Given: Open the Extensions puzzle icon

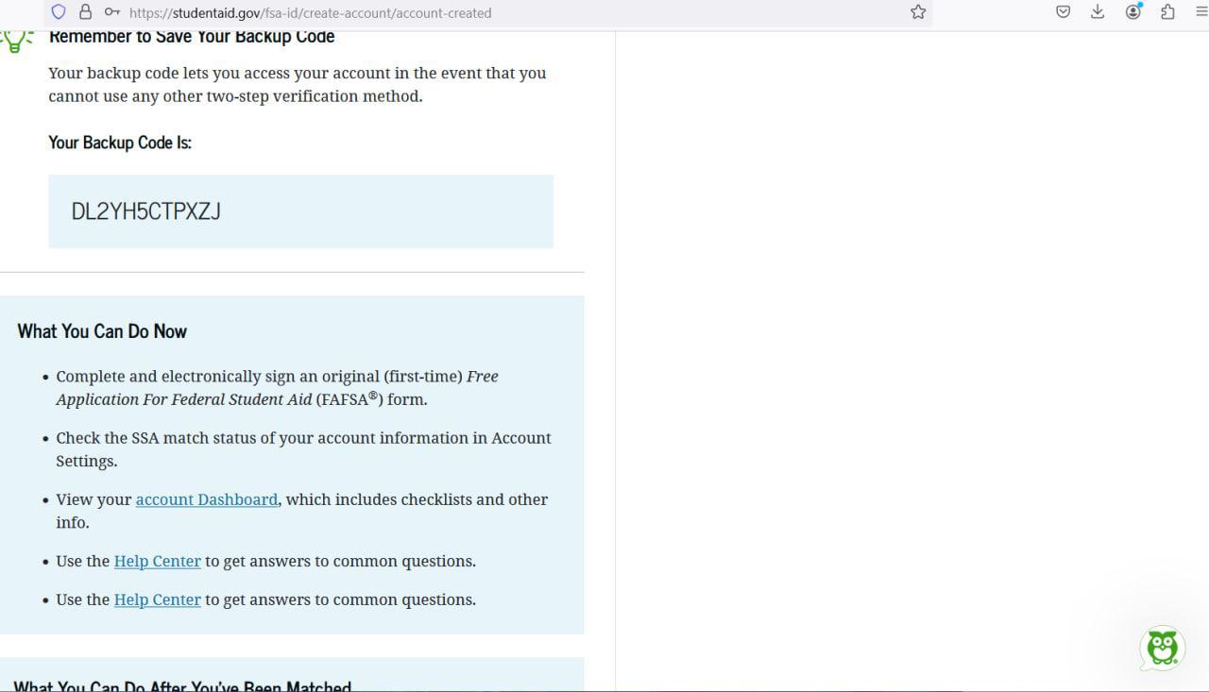Looking at the screenshot, I should point(1168,12).
